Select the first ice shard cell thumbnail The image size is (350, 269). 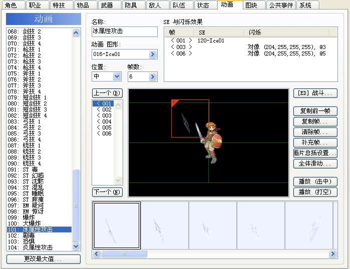117,225
